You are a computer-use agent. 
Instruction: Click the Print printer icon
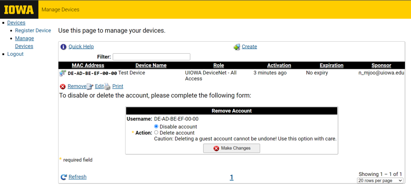[x=108, y=86]
